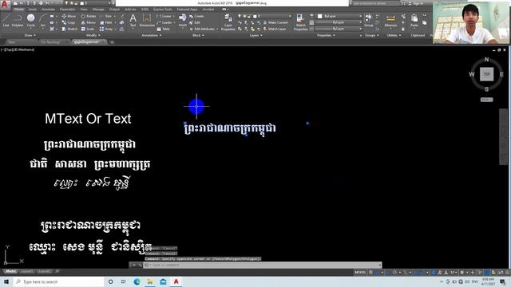Image resolution: width=511 pixels, height=287 pixels.
Task: Click the Array tool
Action: (x=106, y=29)
